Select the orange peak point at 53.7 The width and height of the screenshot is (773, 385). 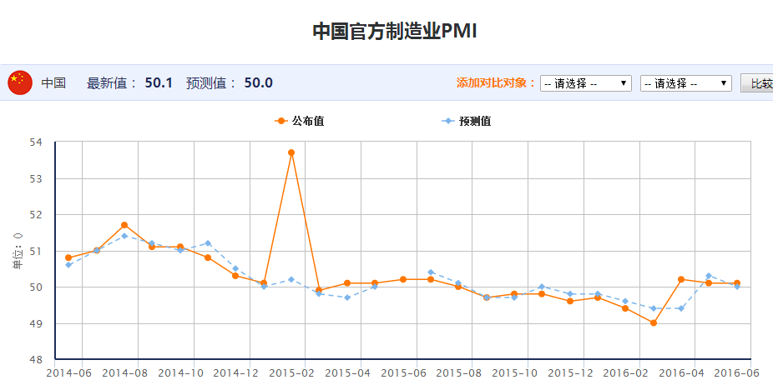tap(291, 152)
